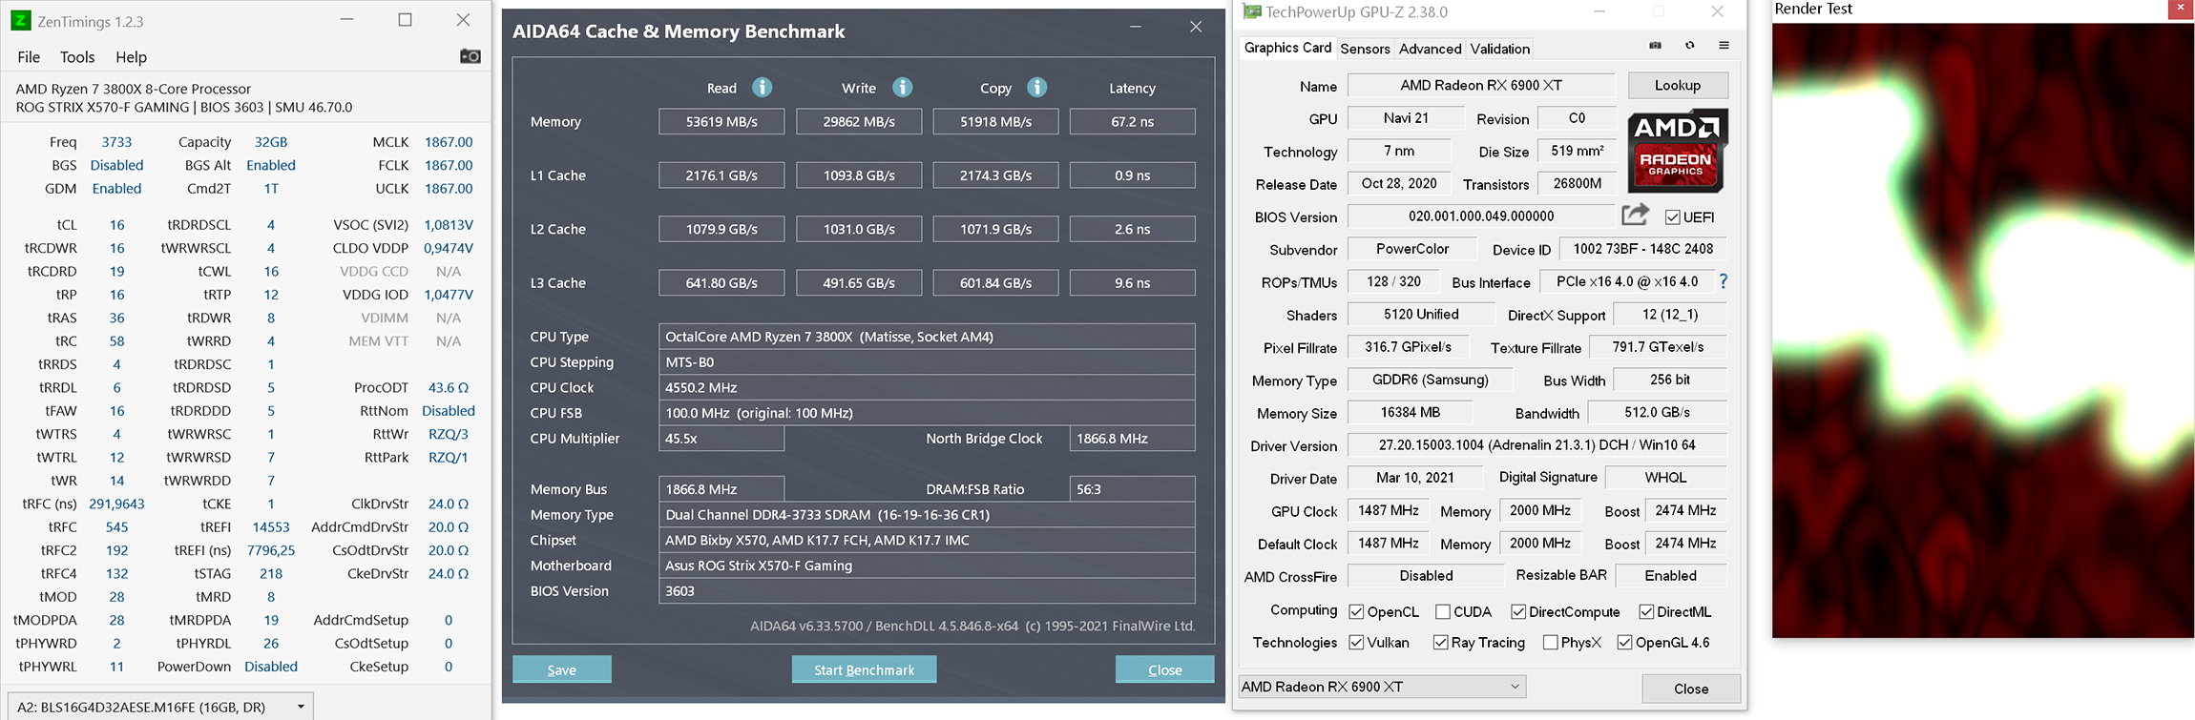Toggle the UEFI checkbox

1673,217
